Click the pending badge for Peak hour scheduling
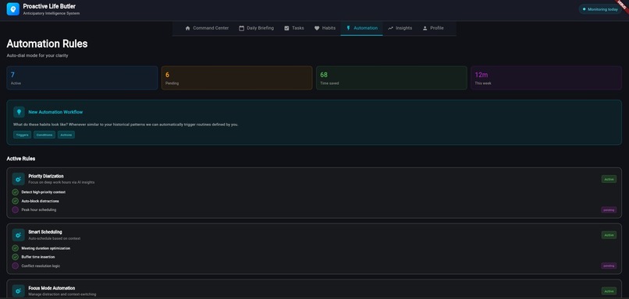This screenshot has height=299, width=629. [x=609, y=209]
